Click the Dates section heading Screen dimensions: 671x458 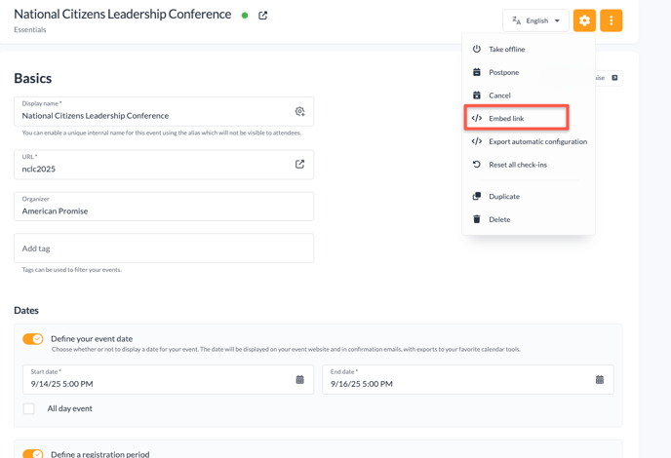click(26, 311)
